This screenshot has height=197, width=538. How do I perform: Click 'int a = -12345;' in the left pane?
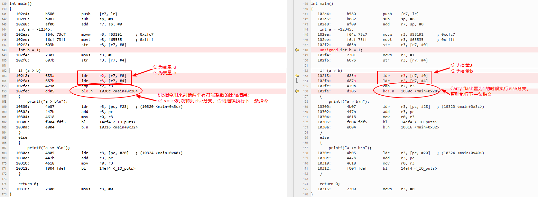click(35, 29)
